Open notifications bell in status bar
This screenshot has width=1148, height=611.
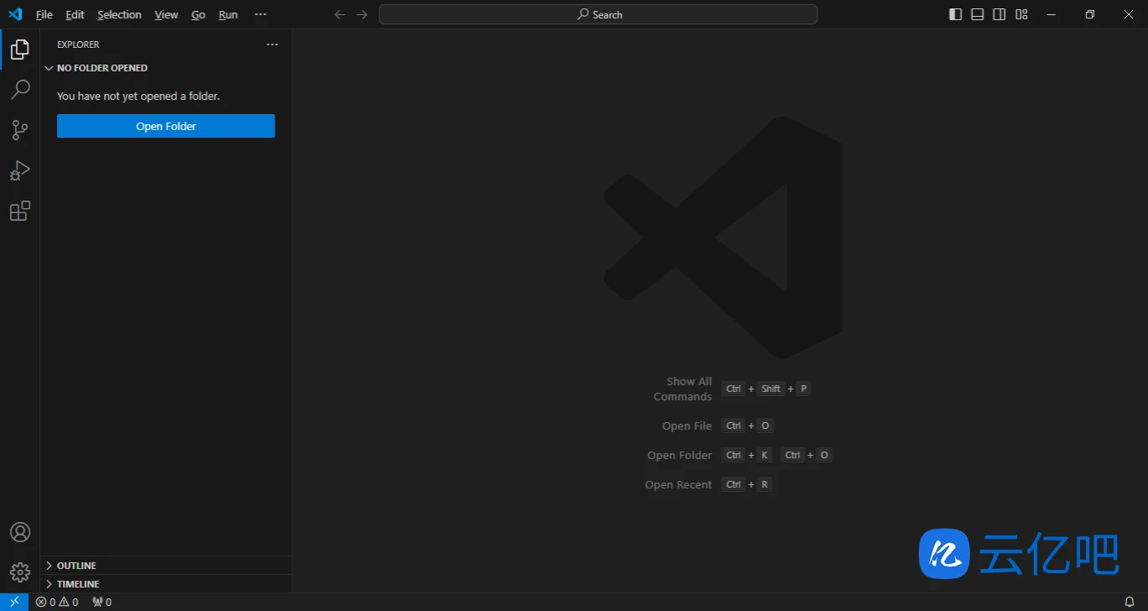[x=1130, y=602]
